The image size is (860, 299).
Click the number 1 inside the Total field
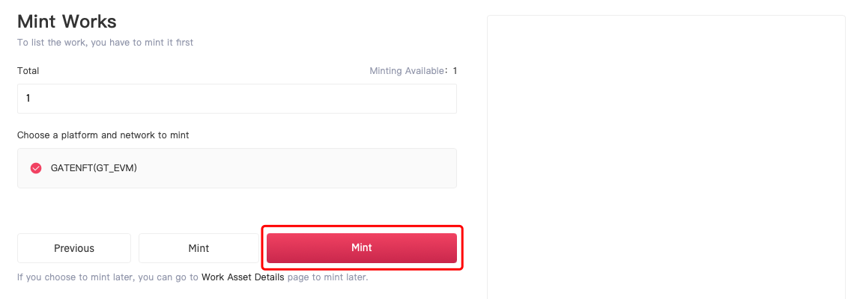click(28, 99)
